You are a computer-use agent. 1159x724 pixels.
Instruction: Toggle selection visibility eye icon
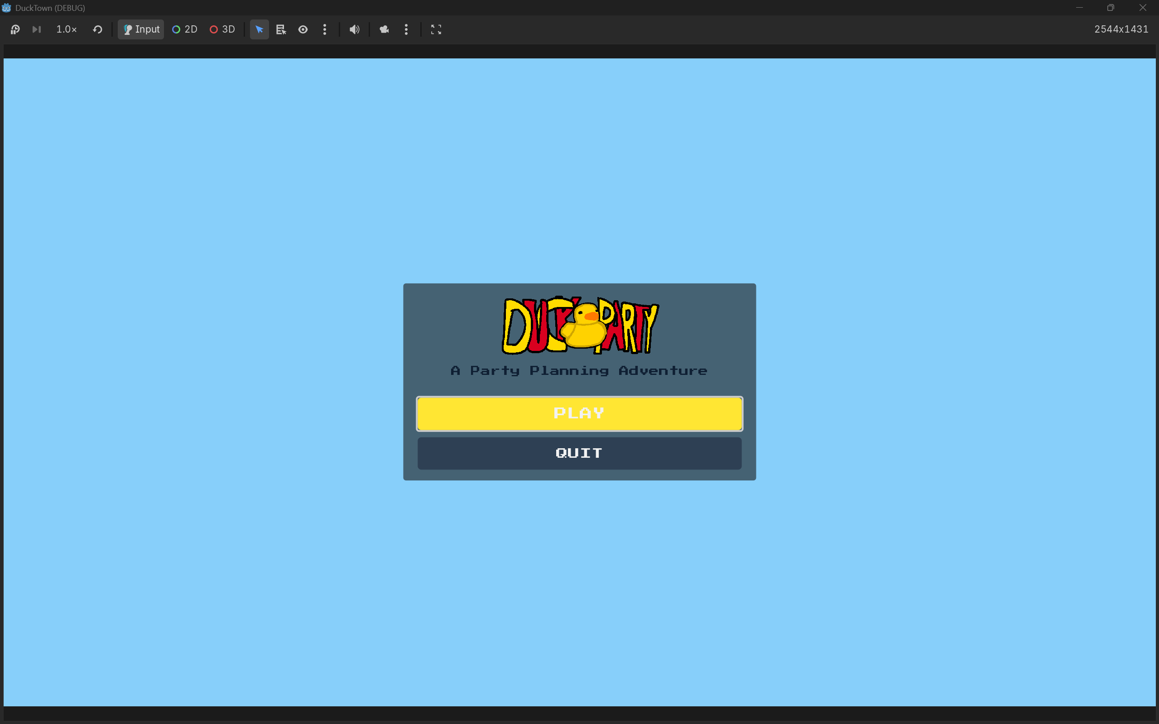point(303,29)
